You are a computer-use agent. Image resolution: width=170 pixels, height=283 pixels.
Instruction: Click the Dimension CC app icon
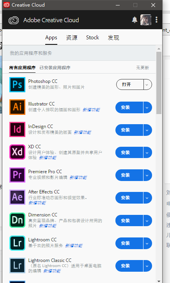[18, 220]
